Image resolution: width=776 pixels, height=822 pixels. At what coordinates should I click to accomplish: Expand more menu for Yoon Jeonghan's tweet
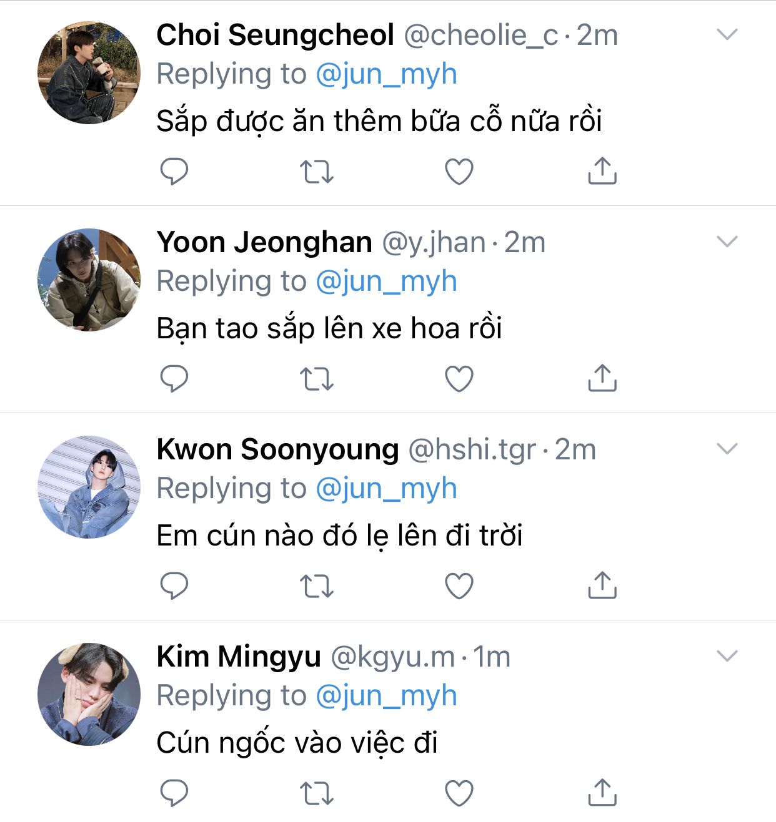[x=727, y=242]
